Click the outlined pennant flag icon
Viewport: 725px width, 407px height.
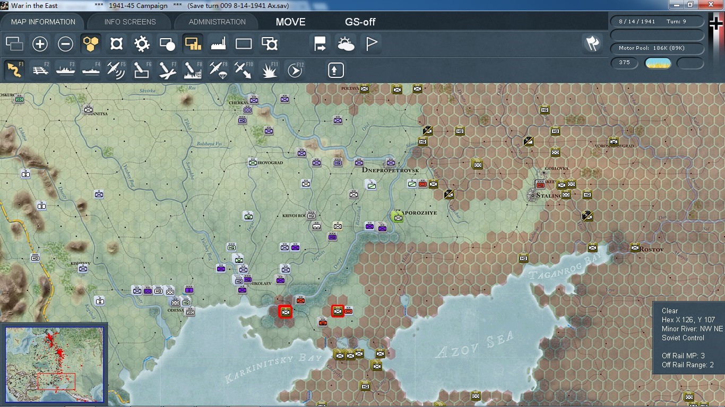tap(372, 44)
